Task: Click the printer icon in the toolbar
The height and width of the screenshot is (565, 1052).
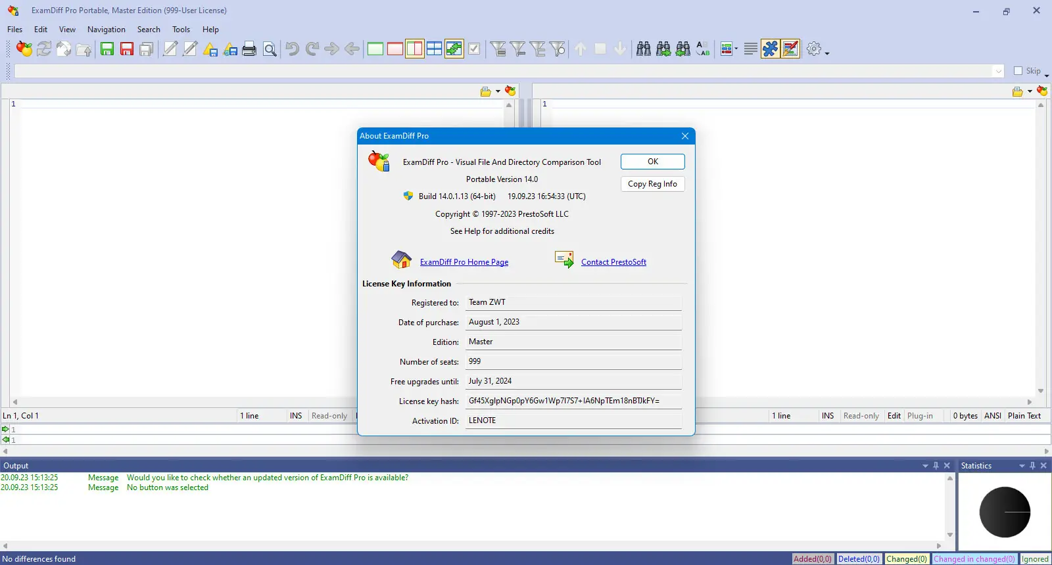Action: [x=249, y=49]
